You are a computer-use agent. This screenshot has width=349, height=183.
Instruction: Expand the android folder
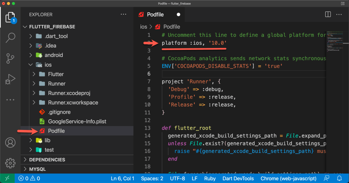point(31,55)
